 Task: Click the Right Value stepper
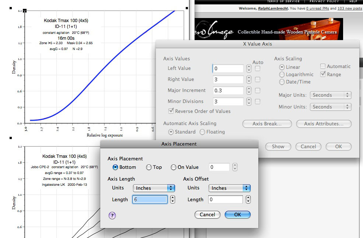249,79
